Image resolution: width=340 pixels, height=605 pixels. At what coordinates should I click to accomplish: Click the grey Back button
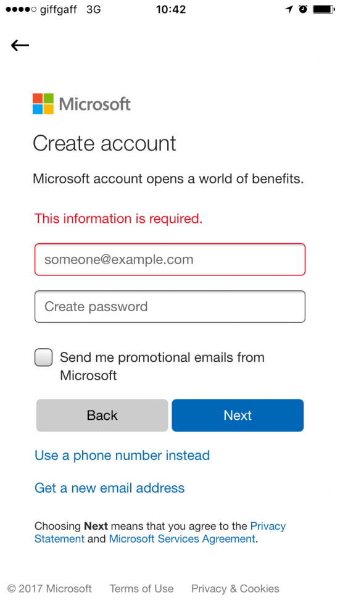coord(102,415)
